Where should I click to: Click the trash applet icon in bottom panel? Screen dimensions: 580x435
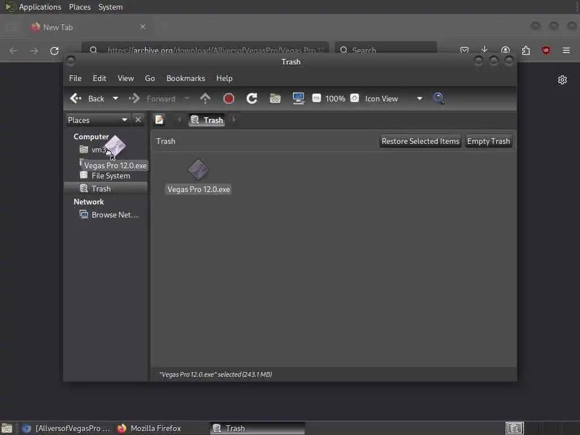pos(514,428)
